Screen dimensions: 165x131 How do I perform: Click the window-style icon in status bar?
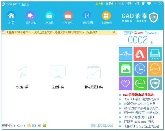coord(39,126)
